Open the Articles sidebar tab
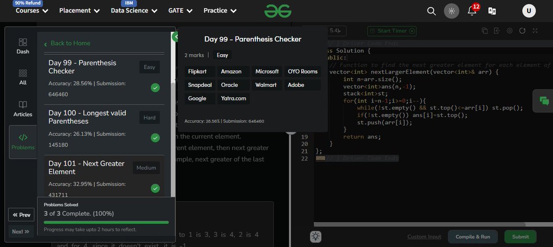This screenshot has height=247, width=553. point(23,109)
